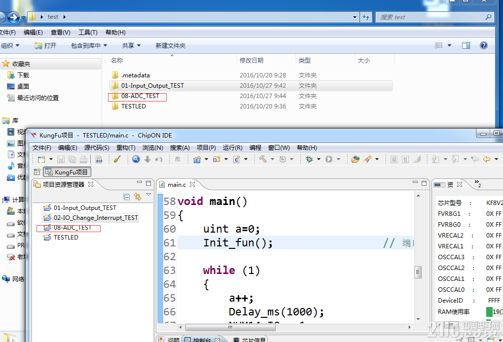
Task: Toggle the block selection mode icon
Action: 394,159
